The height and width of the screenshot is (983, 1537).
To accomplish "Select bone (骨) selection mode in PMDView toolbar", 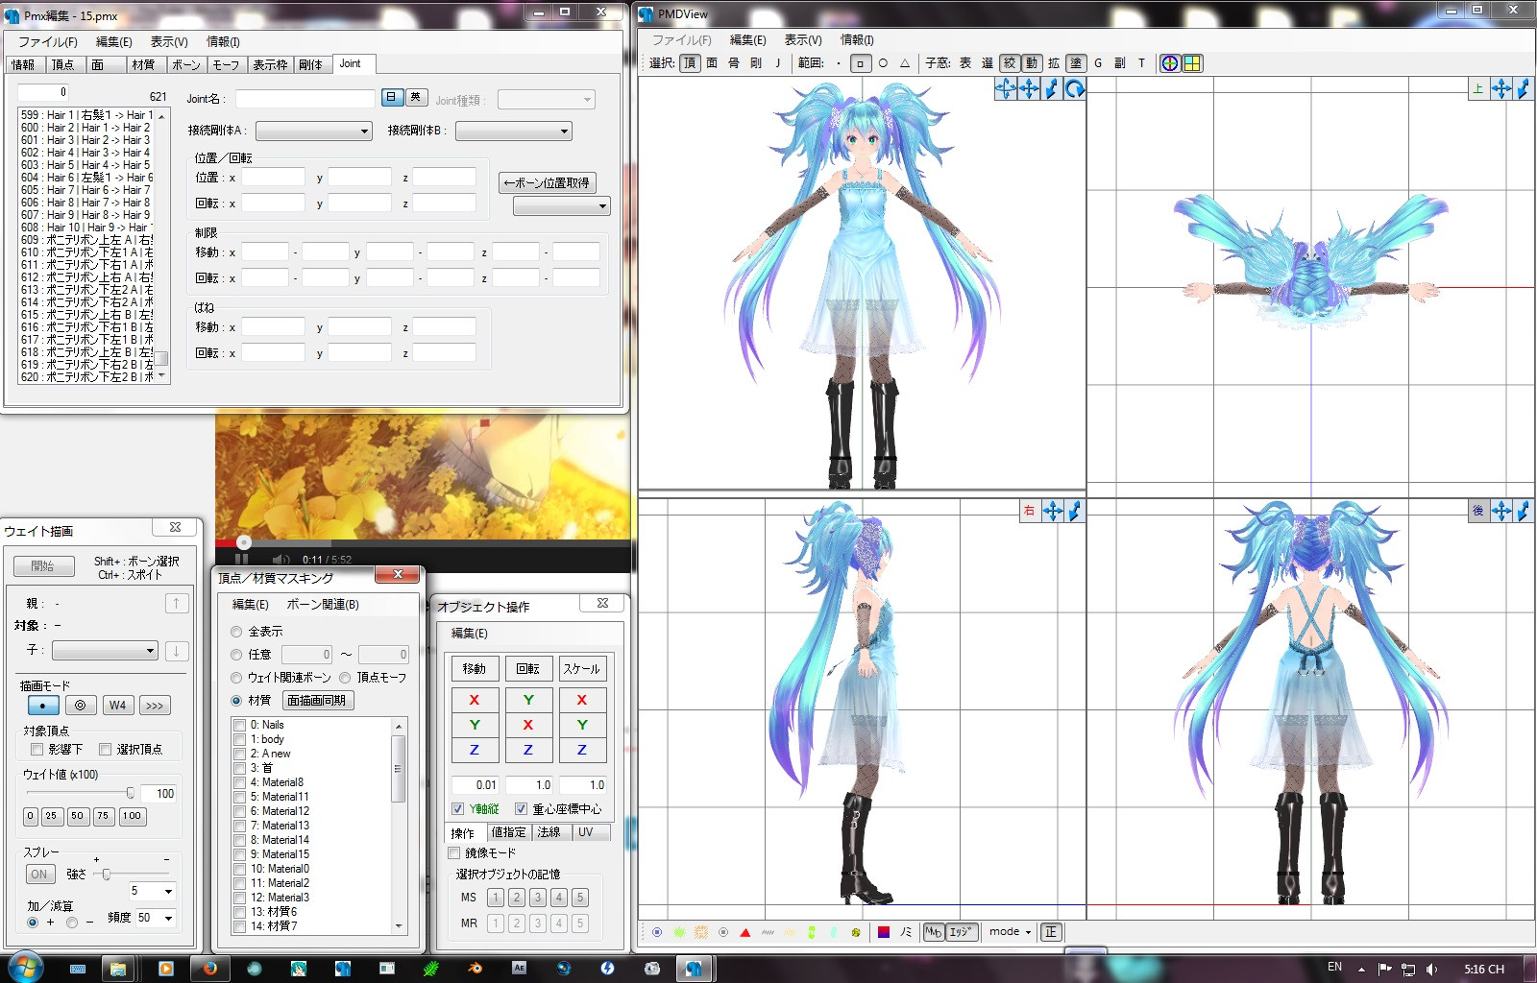I will [734, 63].
